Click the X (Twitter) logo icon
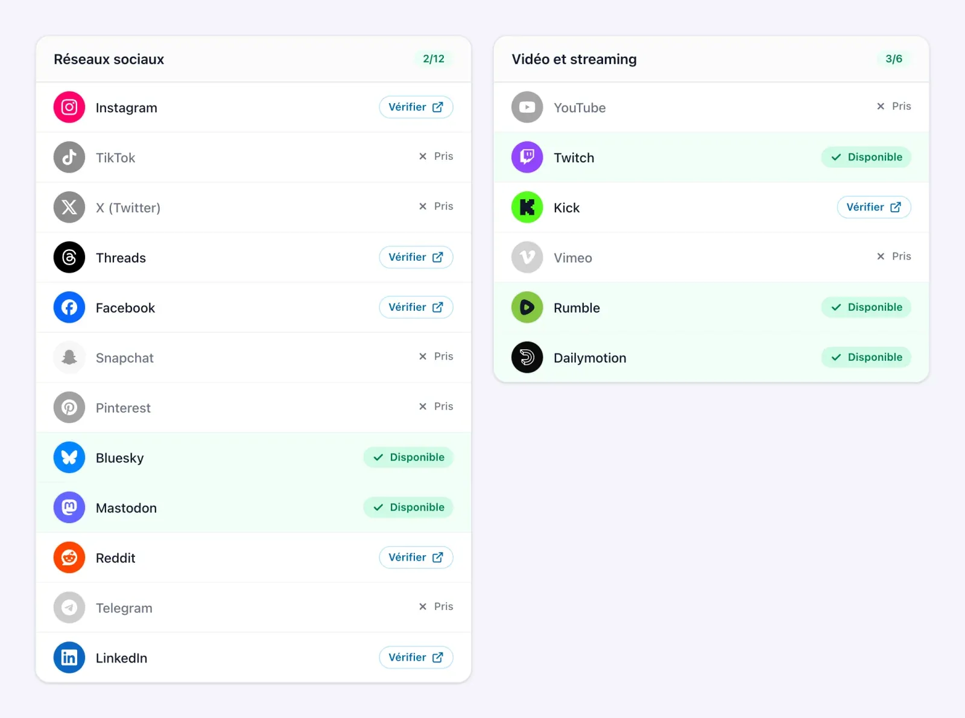The height and width of the screenshot is (718, 965). click(x=69, y=208)
